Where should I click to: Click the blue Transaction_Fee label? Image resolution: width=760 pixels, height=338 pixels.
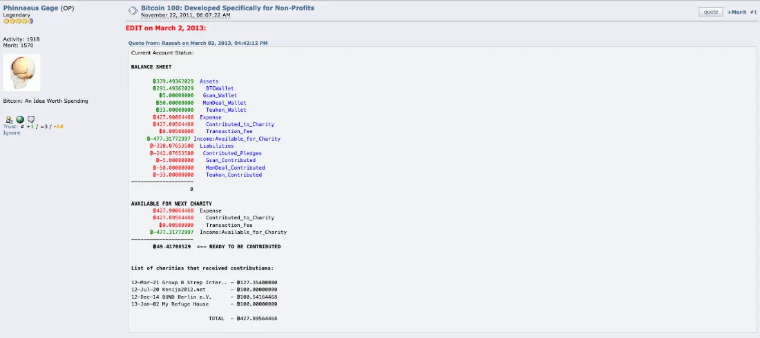tap(229, 131)
